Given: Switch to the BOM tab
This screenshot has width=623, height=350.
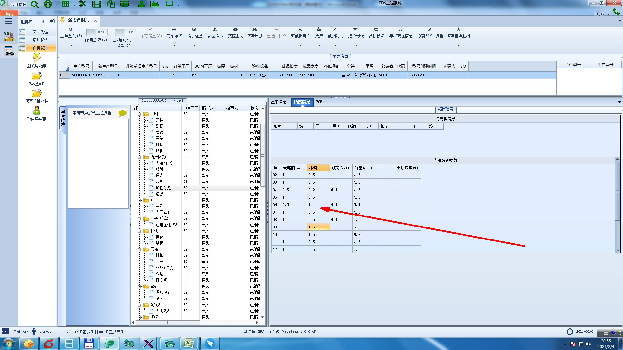Looking at the screenshot, I should tap(319, 102).
